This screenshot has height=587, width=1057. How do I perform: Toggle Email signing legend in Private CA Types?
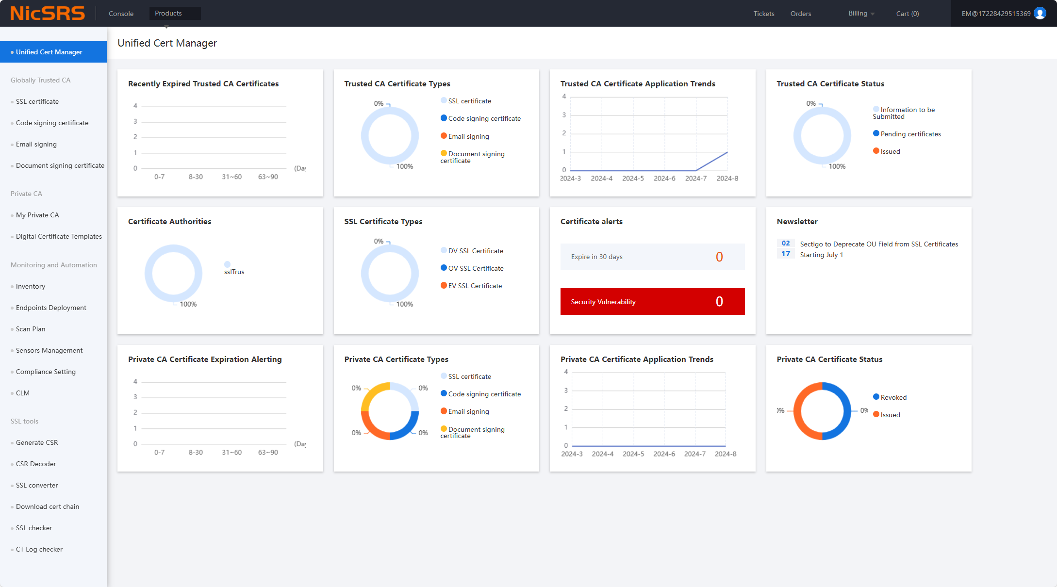click(465, 411)
